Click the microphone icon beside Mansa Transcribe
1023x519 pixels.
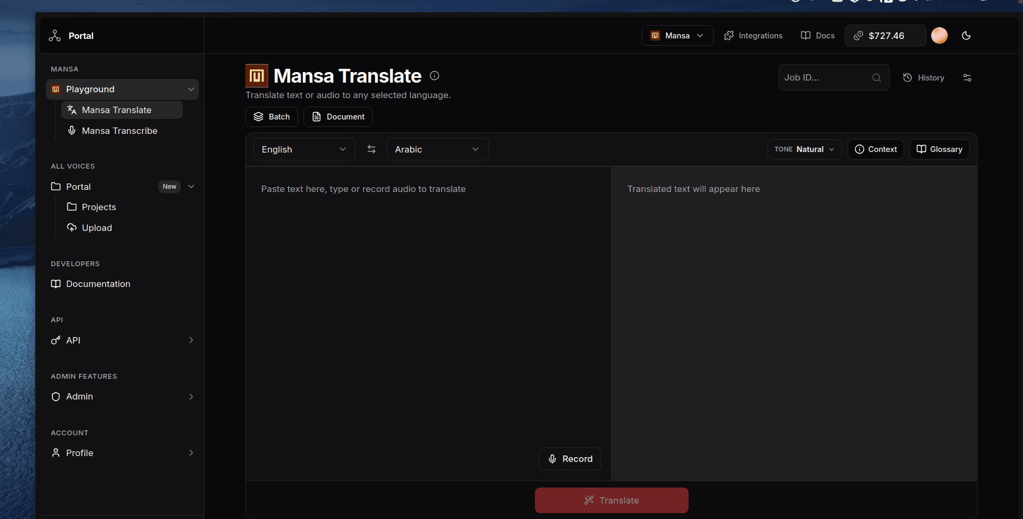pyautogui.click(x=72, y=130)
